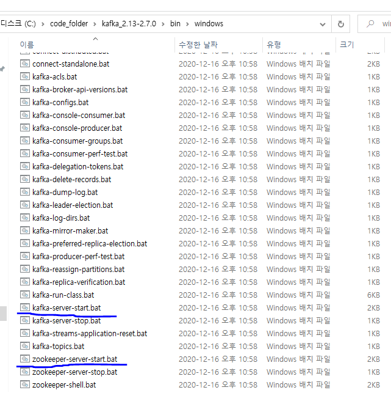Click the kafka-consumer-groups.bat file icon

(x=25, y=141)
